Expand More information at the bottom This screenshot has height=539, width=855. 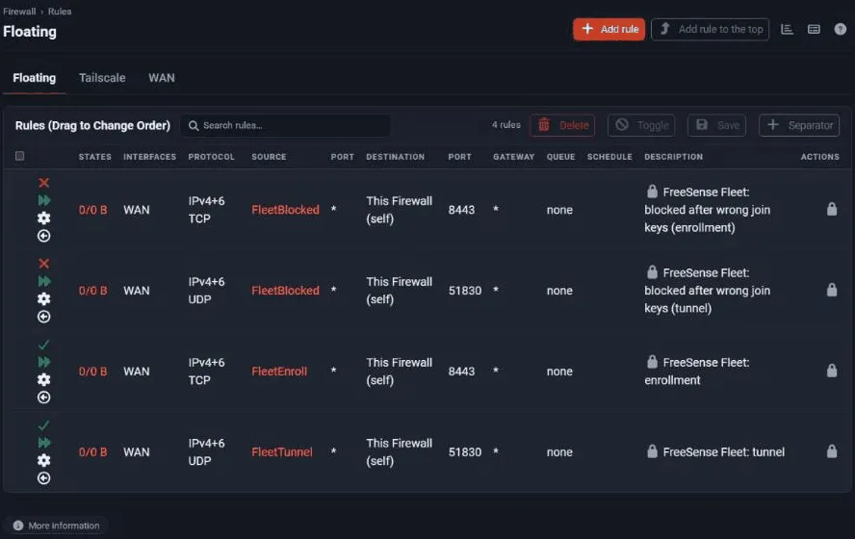(56, 526)
